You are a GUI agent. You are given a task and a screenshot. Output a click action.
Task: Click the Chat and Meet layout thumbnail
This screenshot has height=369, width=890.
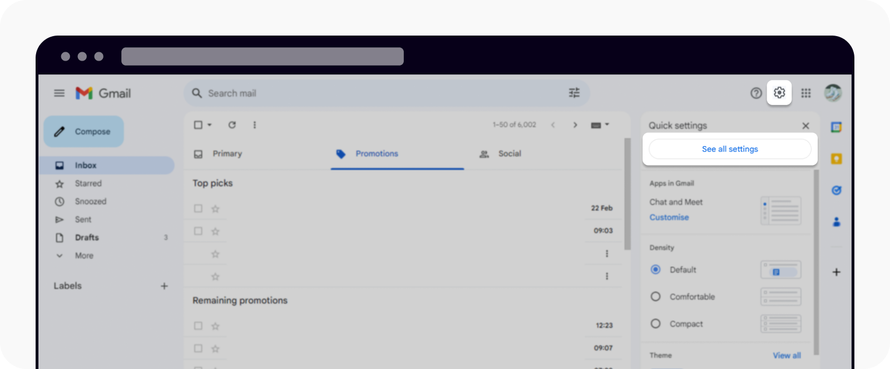(781, 211)
